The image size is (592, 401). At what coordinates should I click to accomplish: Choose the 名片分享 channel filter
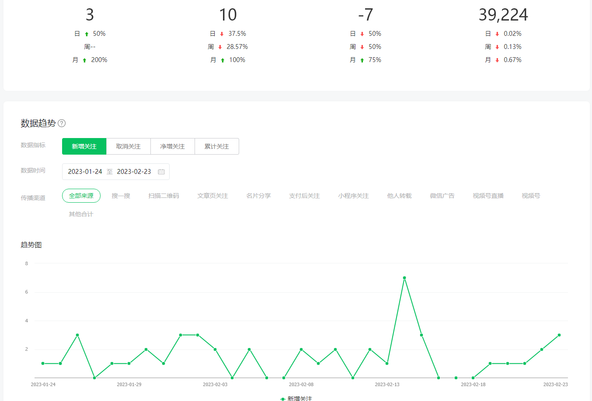(x=258, y=196)
